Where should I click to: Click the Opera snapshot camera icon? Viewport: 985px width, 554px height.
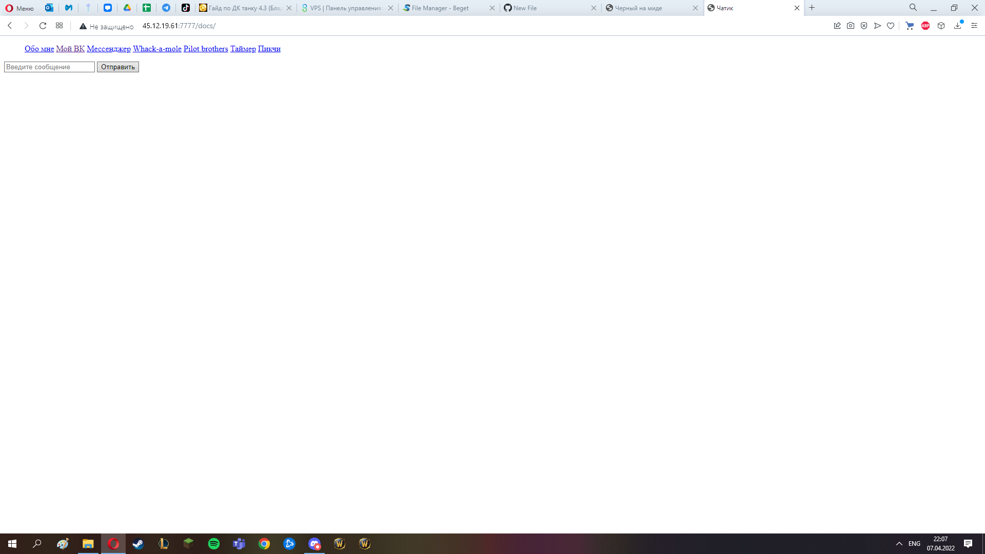click(x=851, y=26)
